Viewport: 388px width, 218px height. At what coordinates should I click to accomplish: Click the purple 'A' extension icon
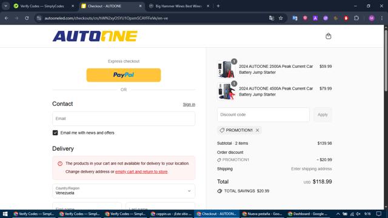tap(315, 18)
